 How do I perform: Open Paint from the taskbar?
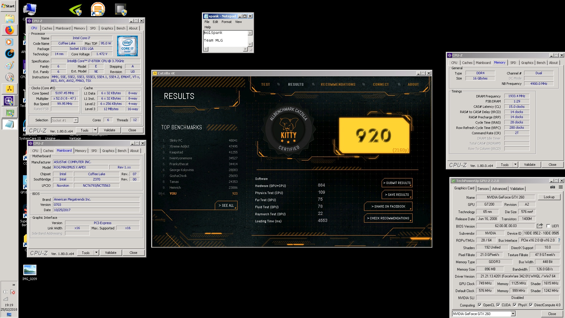9,65
